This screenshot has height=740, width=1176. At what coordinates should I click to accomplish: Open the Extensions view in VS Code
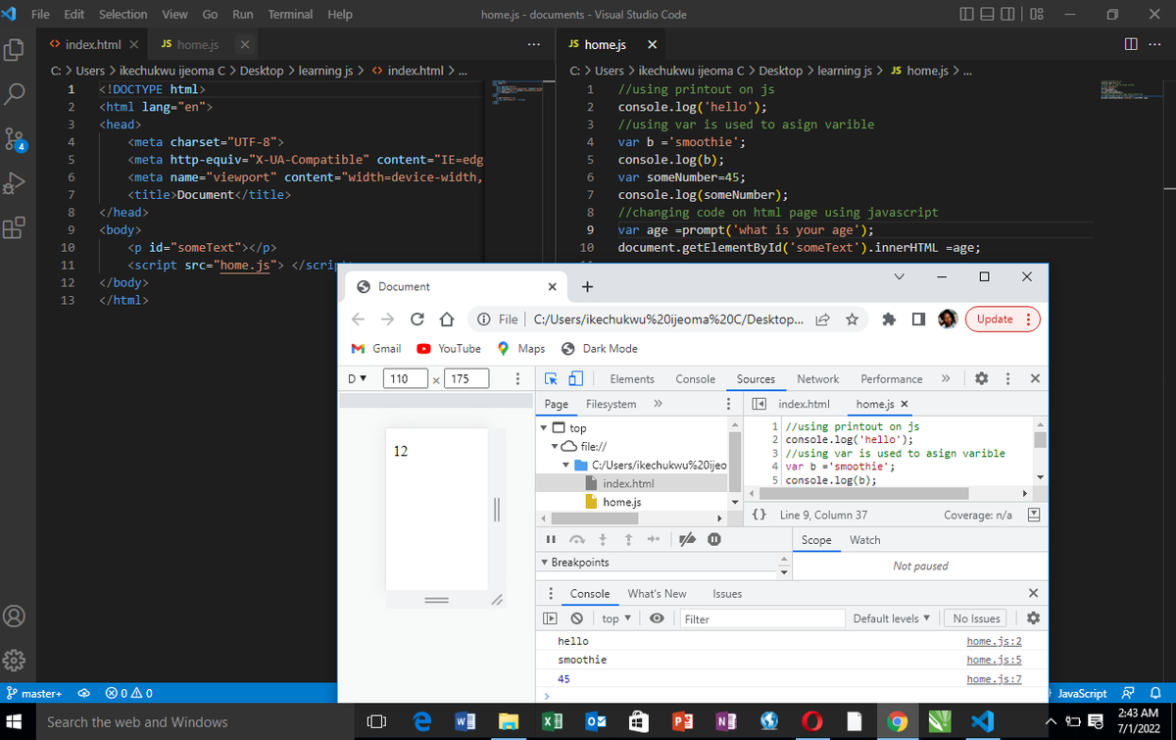pos(15,229)
